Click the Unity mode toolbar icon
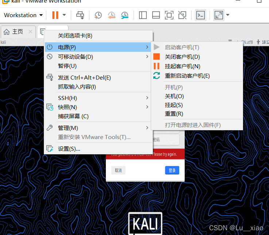Screen dimensions: 269x235 (182, 15)
